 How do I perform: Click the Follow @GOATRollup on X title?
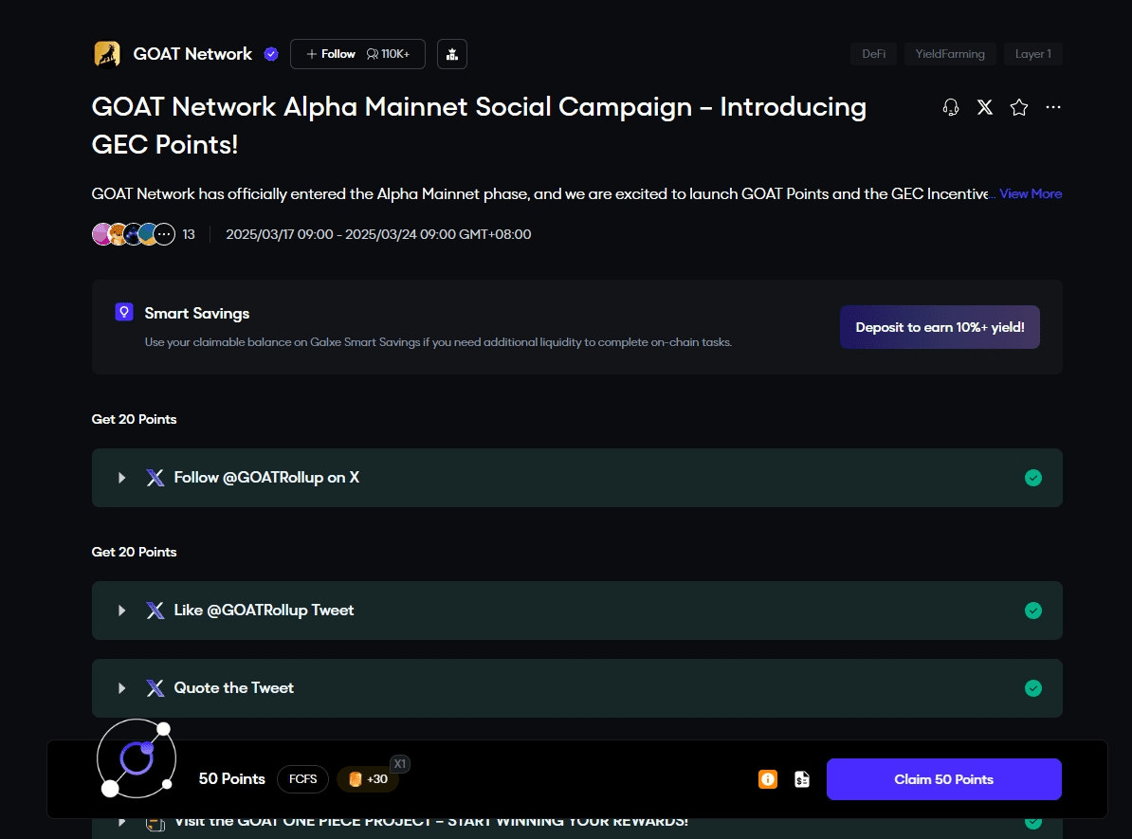[266, 478]
